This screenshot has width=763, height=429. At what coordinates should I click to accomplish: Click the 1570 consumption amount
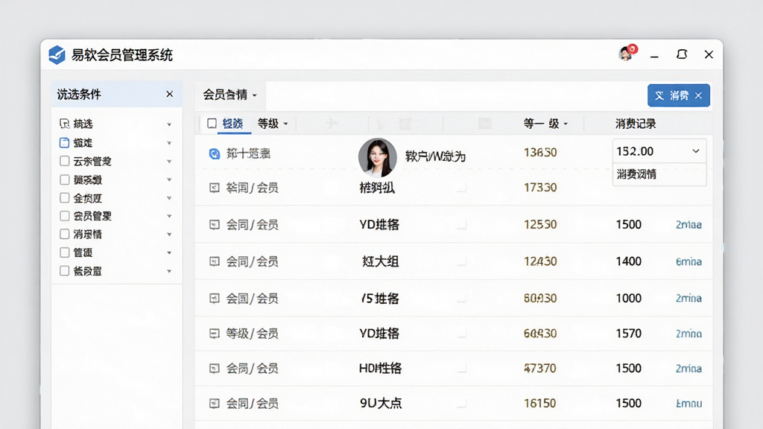pos(629,334)
